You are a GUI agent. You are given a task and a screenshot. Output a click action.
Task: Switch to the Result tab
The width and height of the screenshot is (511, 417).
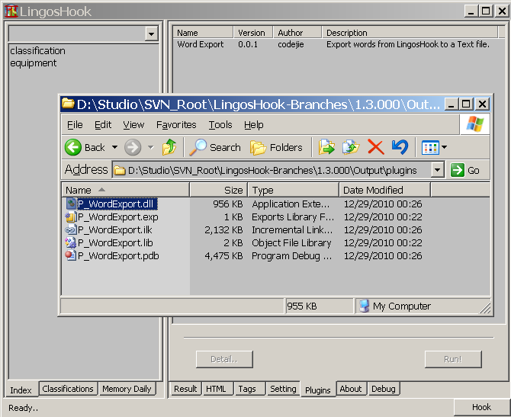point(185,389)
